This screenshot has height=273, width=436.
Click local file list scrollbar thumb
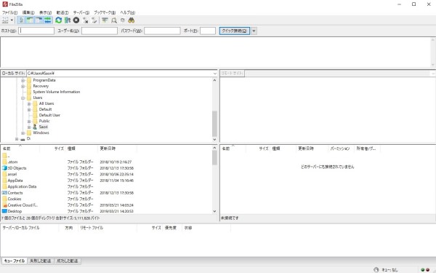coord(214,158)
